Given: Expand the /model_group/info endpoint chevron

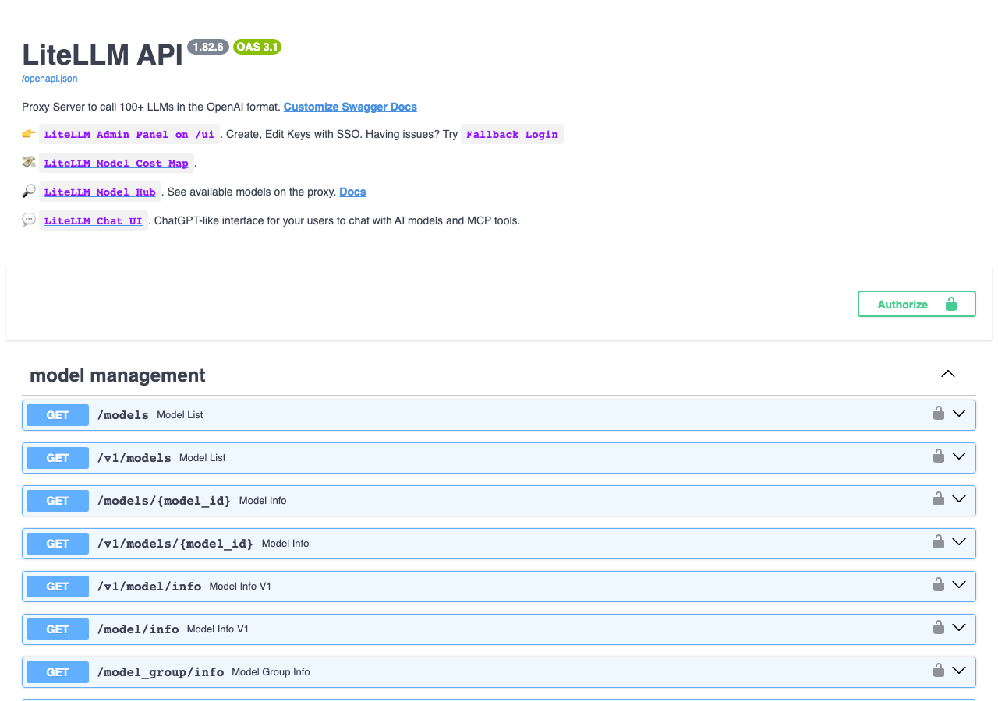Looking at the screenshot, I should pos(959,671).
